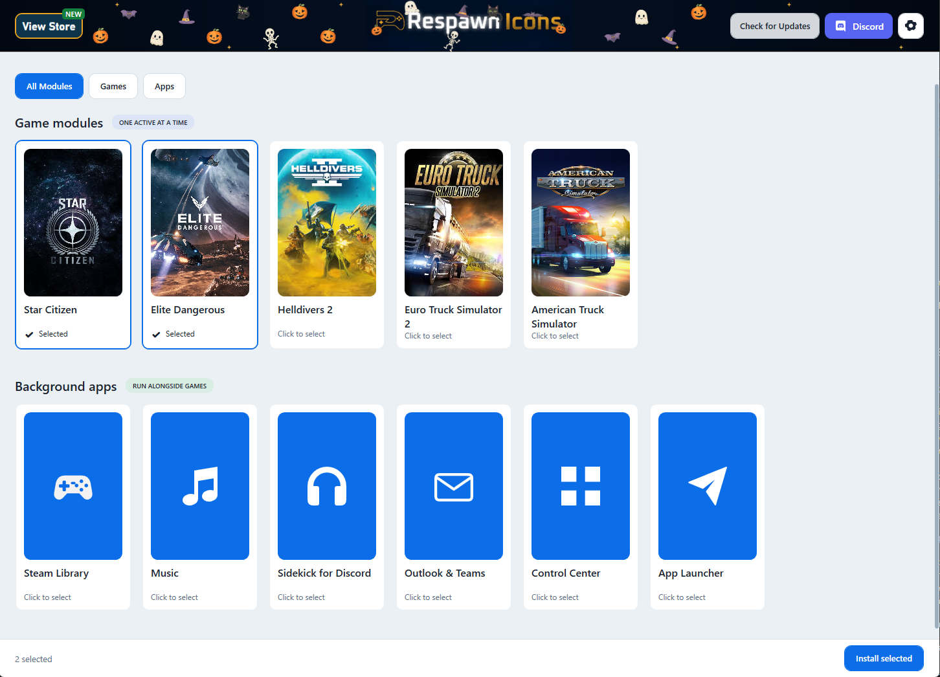The image size is (940, 677).
Task: Click the vertical scrollbar on the right
Action: point(936,356)
